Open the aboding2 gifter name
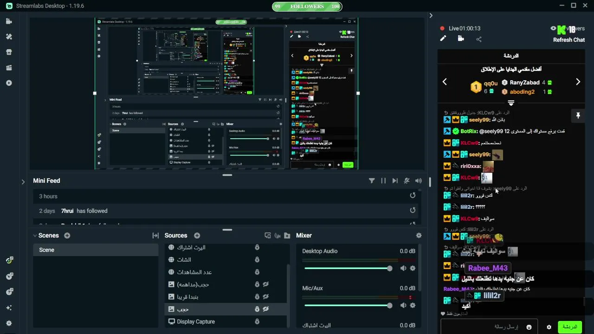The height and width of the screenshot is (334, 594). tap(522, 92)
